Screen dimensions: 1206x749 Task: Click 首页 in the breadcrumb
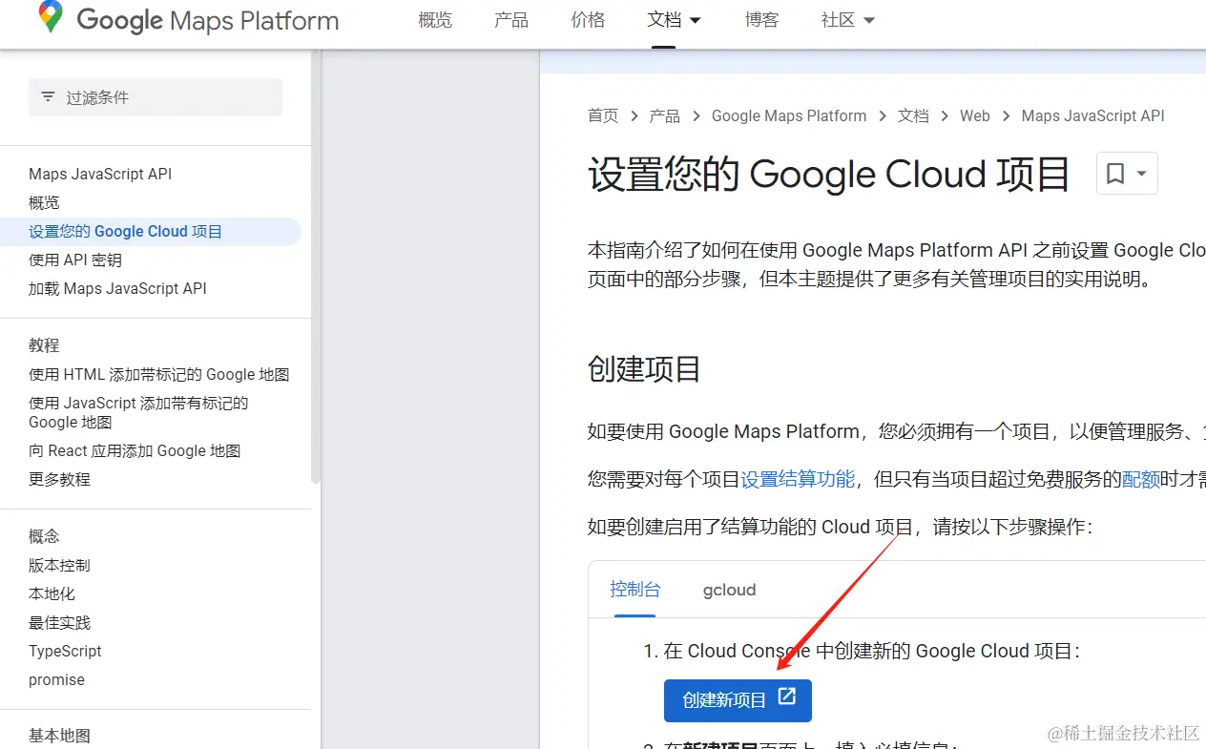[603, 115]
